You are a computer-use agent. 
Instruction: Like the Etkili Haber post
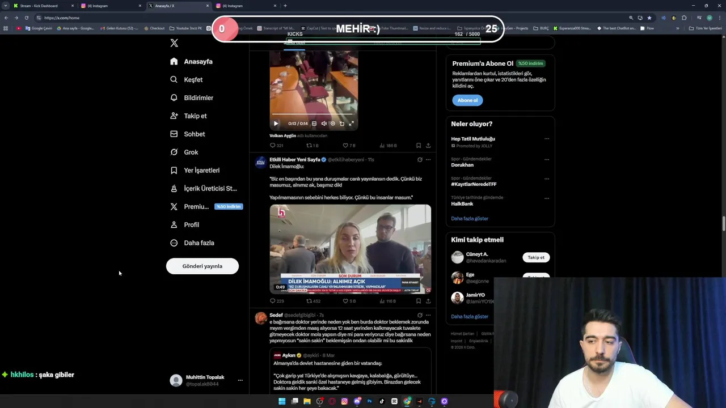pyautogui.click(x=349, y=301)
